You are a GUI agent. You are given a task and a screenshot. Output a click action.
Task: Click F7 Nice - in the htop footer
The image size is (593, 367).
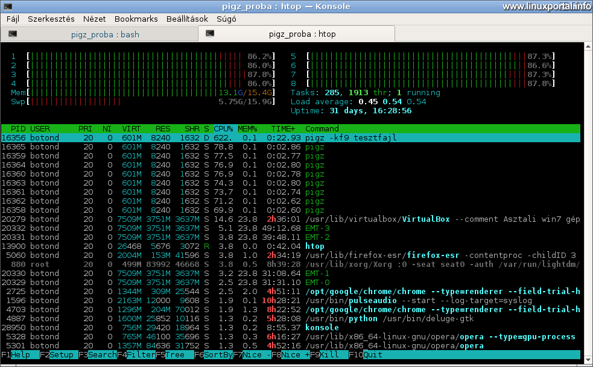(x=252, y=355)
